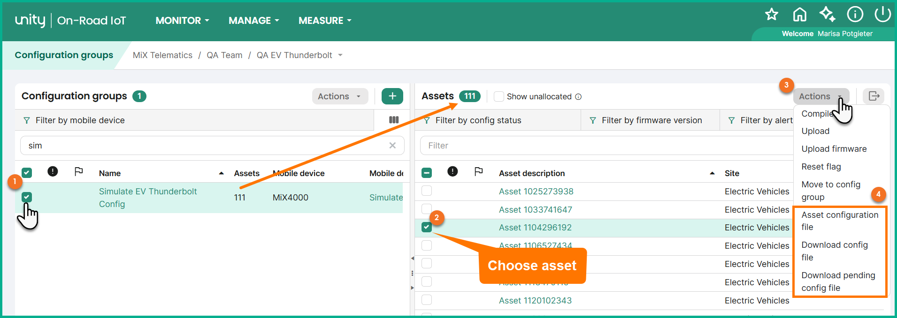Toggle select-all checkbox in Assets header
Viewport: 897px width, 318px height.
(x=427, y=173)
